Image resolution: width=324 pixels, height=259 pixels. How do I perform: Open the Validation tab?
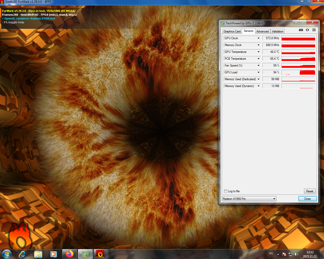277,31
